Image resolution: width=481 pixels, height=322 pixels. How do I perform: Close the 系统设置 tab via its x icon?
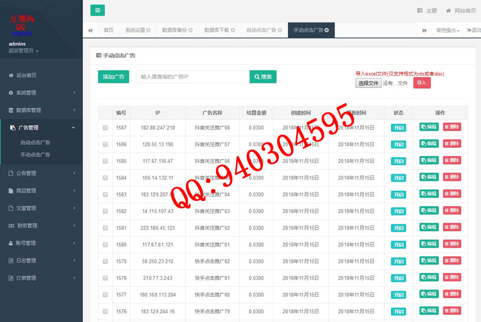click(x=149, y=30)
